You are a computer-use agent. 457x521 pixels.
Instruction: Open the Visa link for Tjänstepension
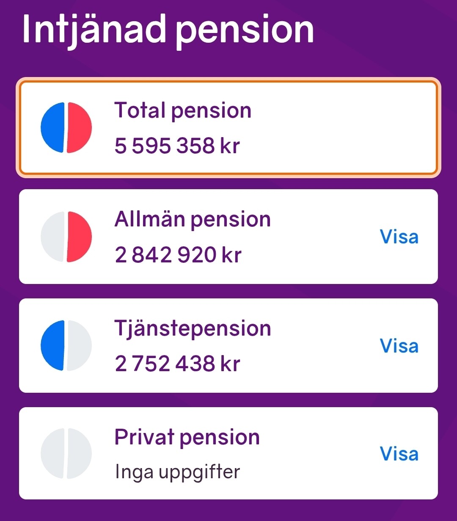399,346
